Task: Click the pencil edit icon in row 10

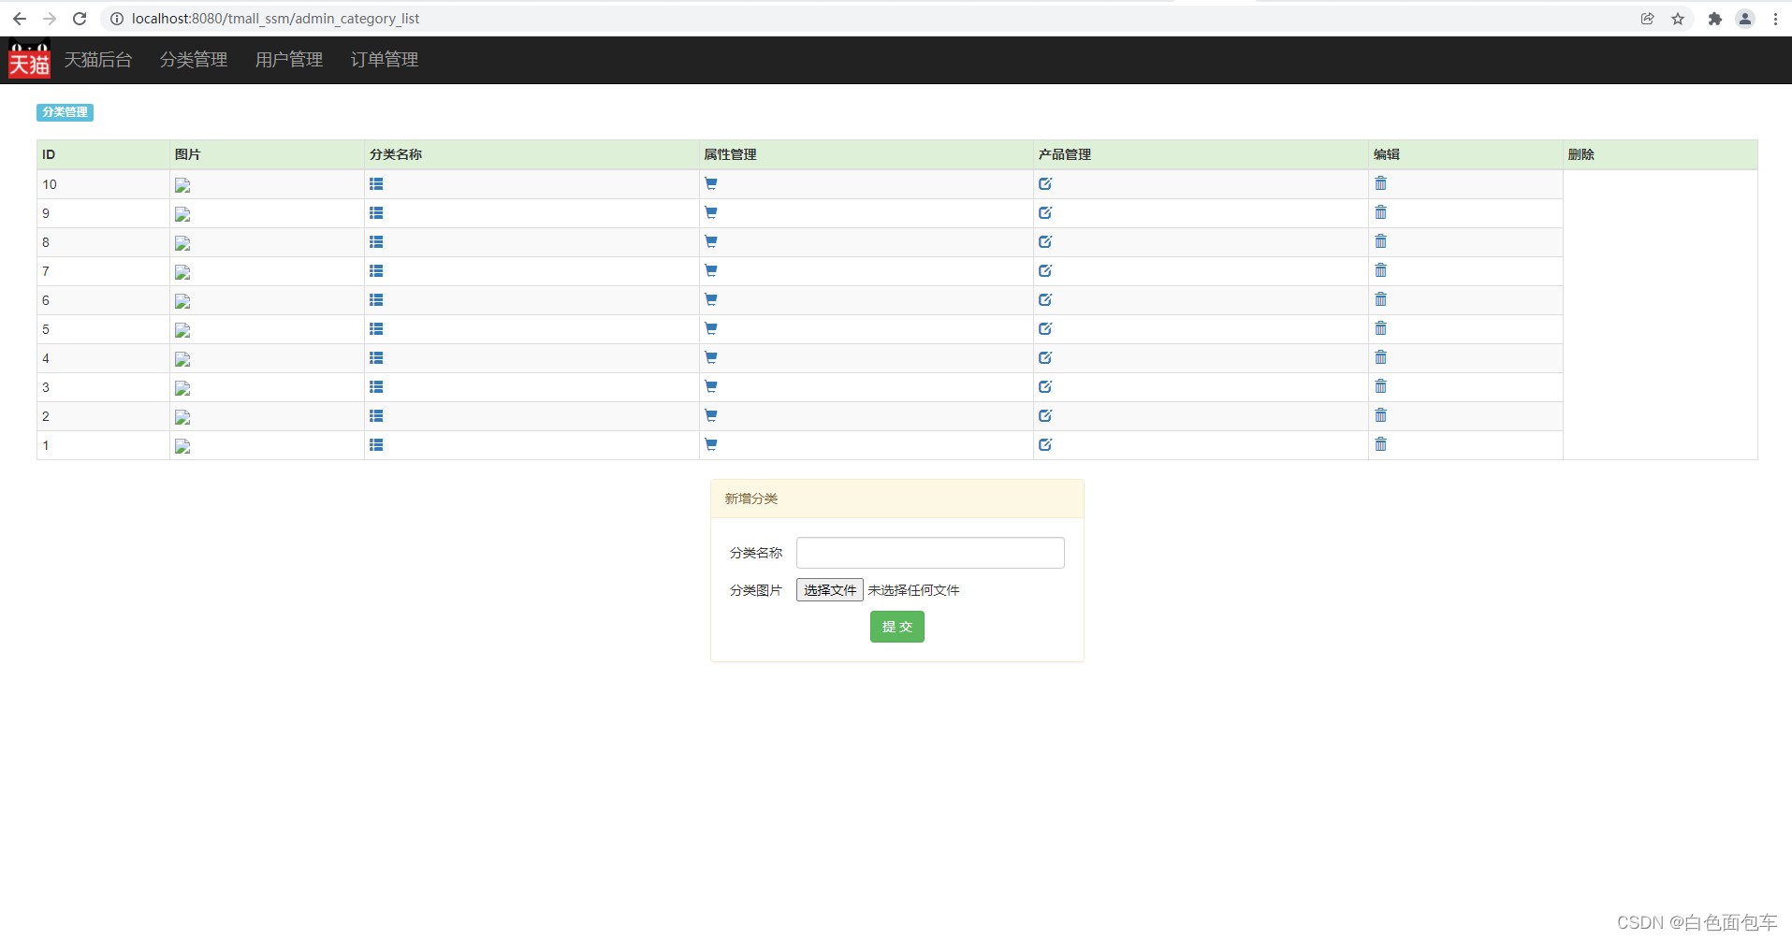Action: (x=1045, y=184)
